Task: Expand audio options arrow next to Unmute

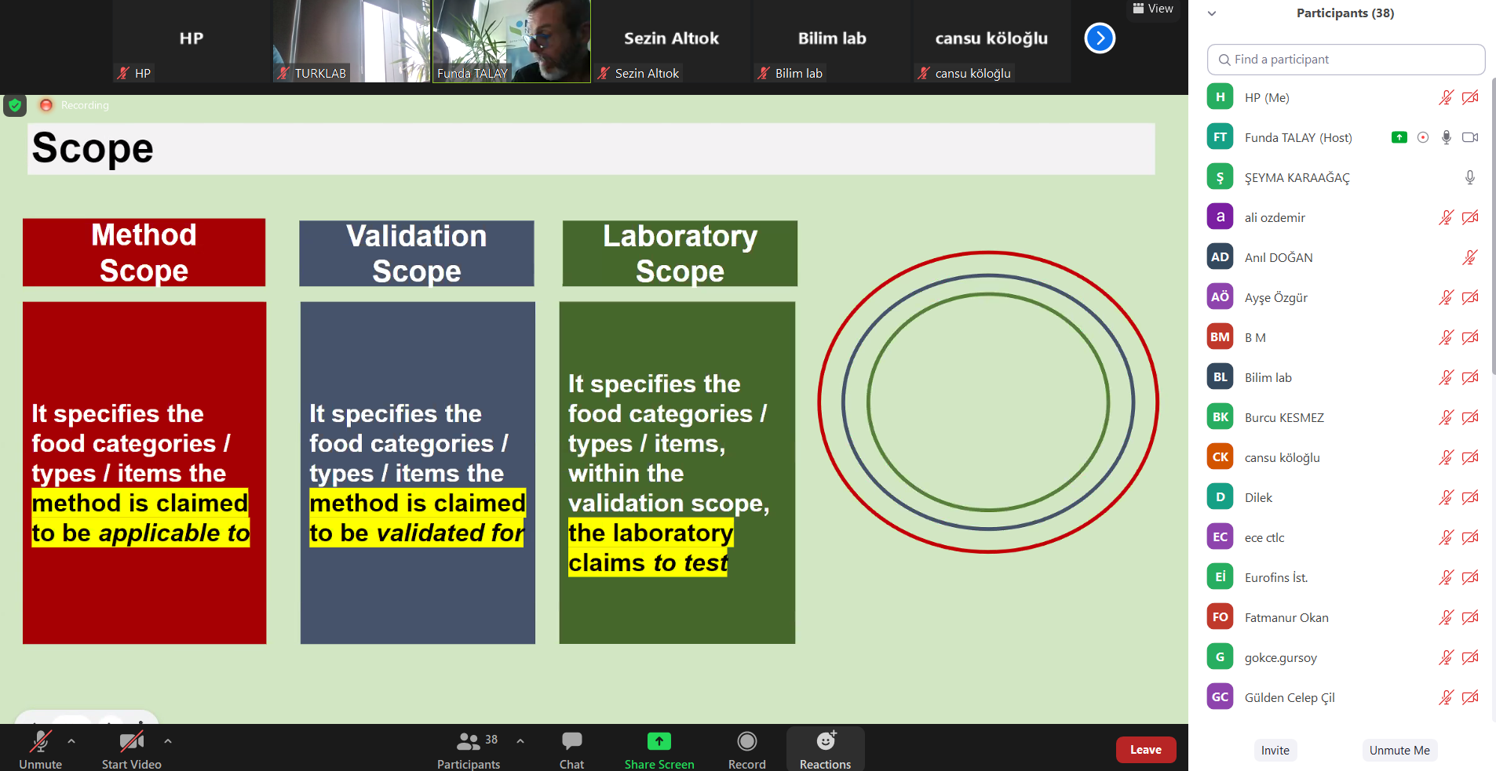Action: coord(71,740)
